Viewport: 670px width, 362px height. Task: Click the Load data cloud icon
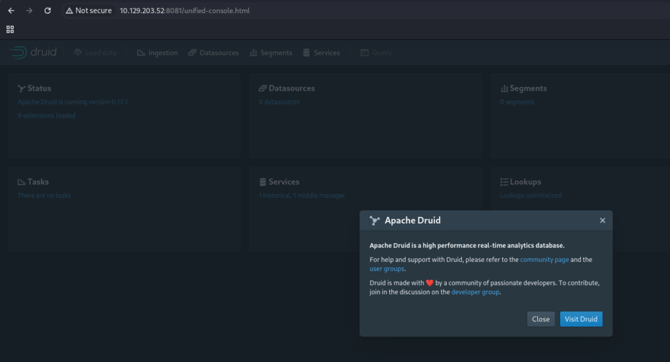pos(78,52)
